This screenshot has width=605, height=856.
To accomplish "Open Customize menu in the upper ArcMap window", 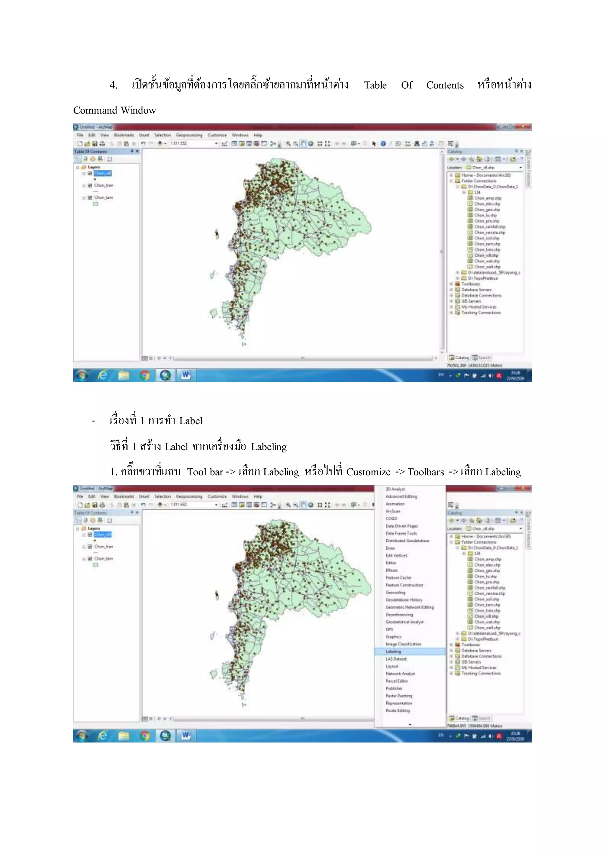I will [217, 135].
